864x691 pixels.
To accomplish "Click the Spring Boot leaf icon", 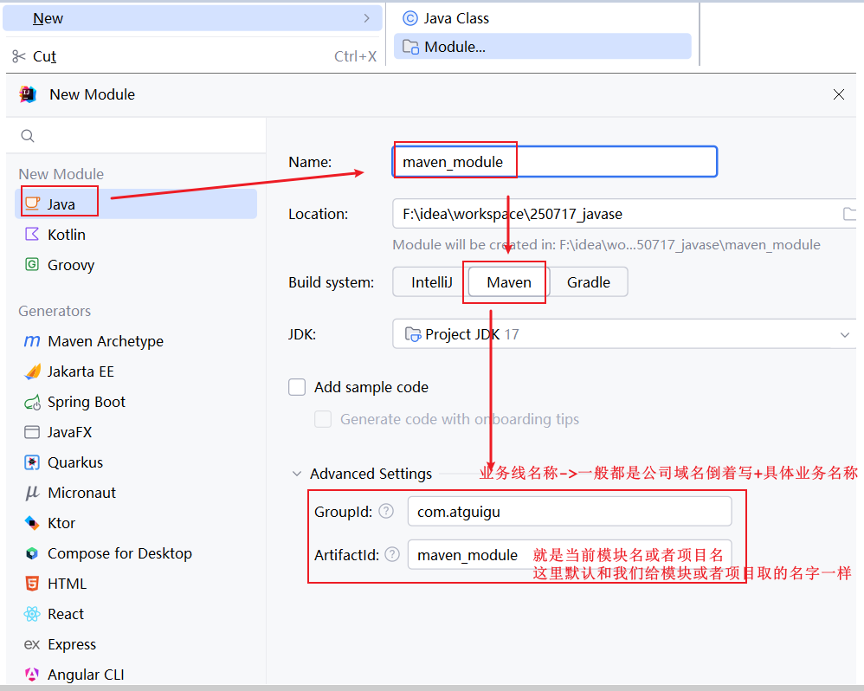I will (x=33, y=403).
